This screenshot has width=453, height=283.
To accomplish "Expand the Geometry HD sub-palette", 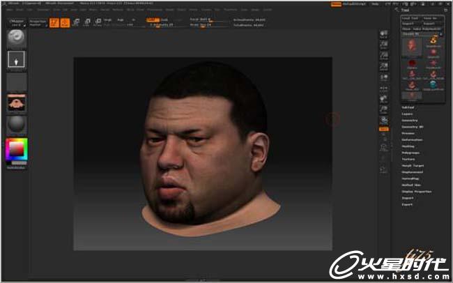I will [413, 127].
